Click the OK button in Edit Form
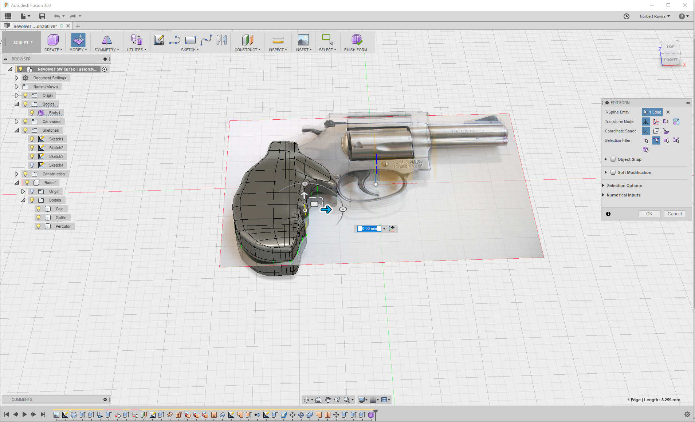695x422 pixels. [x=649, y=214]
